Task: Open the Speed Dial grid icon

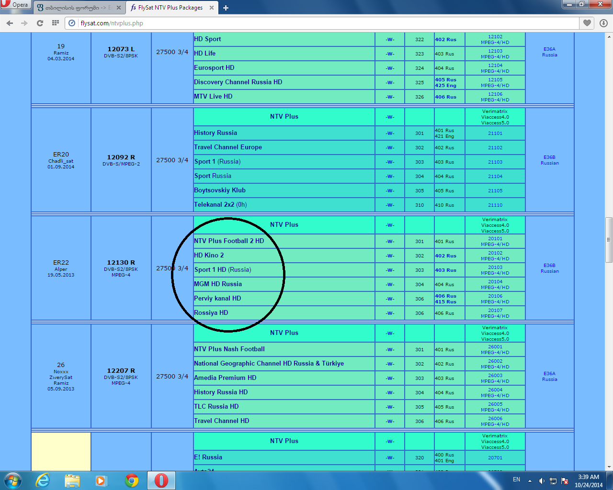Action: coord(56,23)
